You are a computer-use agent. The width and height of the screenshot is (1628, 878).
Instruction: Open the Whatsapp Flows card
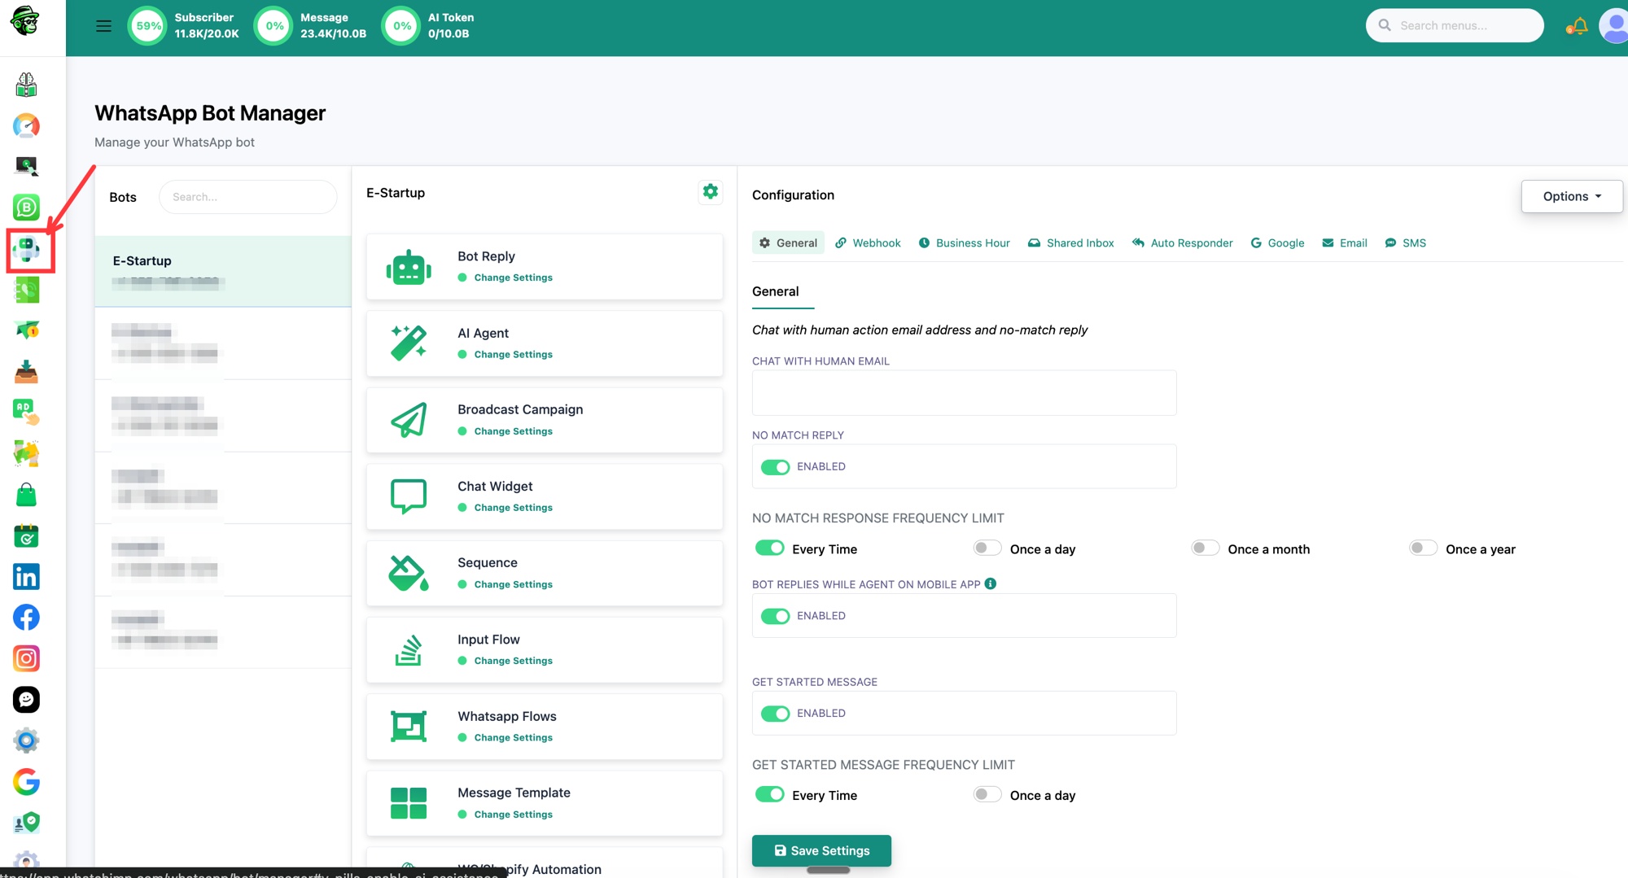(545, 727)
